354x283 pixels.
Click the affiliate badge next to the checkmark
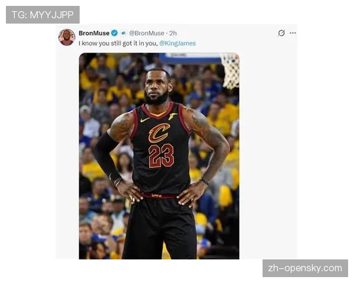tap(123, 33)
